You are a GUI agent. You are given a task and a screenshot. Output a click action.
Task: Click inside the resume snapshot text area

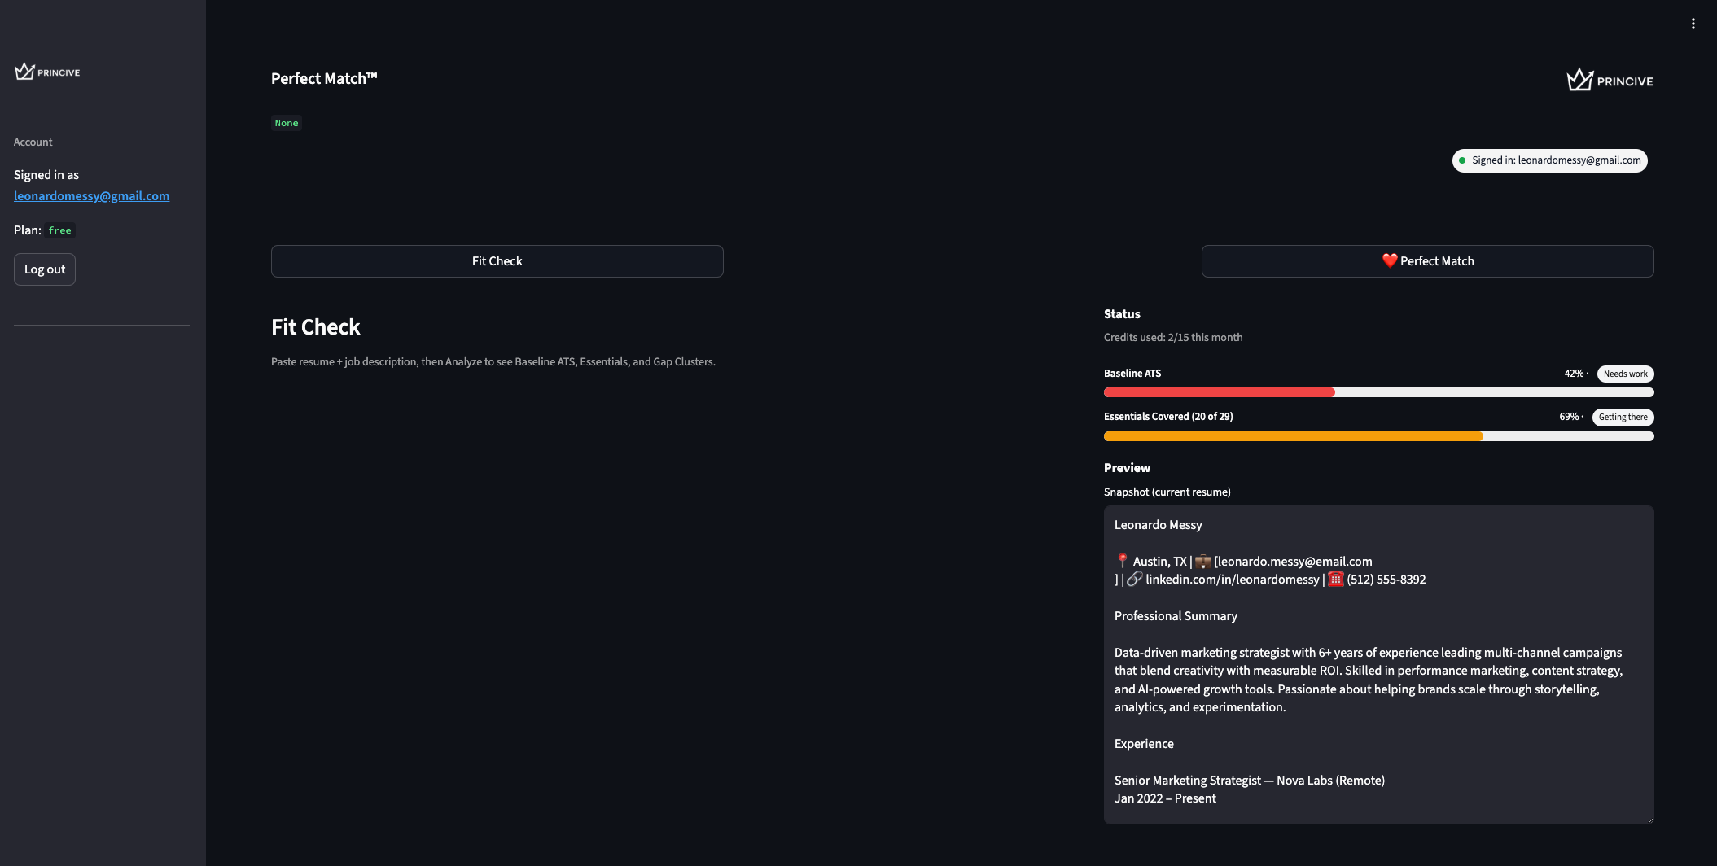pyautogui.click(x=1378, y=665)
